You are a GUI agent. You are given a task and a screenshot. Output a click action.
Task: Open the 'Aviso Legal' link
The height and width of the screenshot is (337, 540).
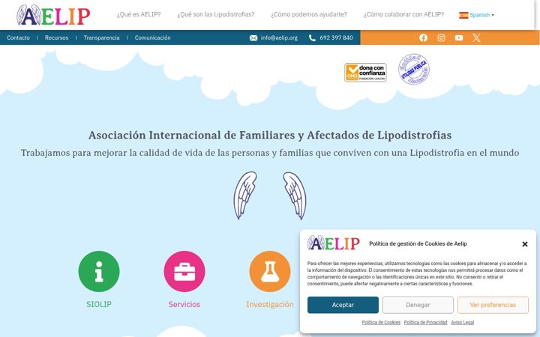(x=463, y=323)
